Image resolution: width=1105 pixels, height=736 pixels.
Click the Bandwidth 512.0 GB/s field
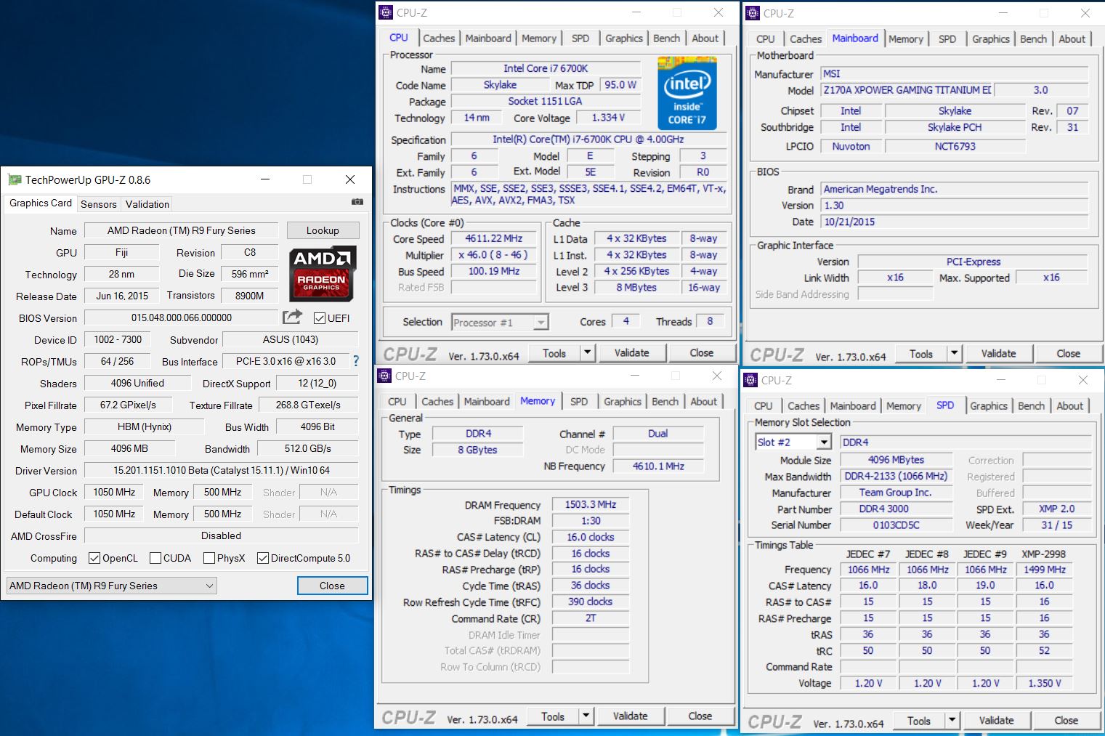tap(308, 448)
